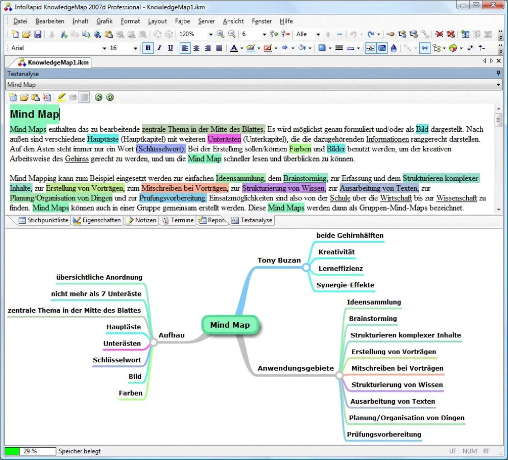Click the paste icon in the main toolbar

point(109,34)
